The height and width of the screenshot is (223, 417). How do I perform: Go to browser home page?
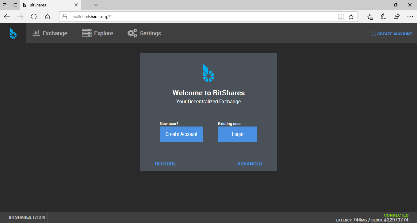click(47, 17)
